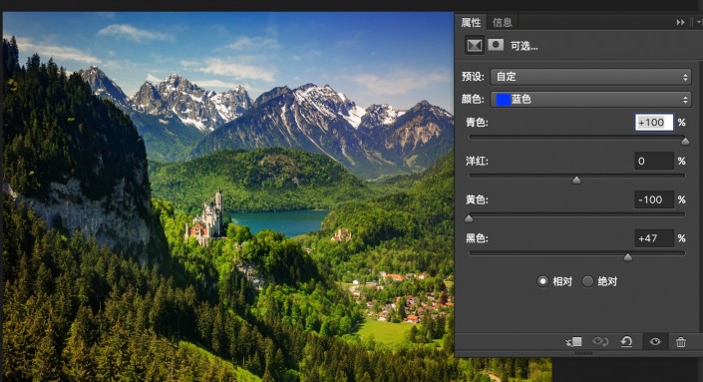Delete adjustment layer with trash icon
The width and height of the screenshot is (703, 382).
tap(681, 342)
